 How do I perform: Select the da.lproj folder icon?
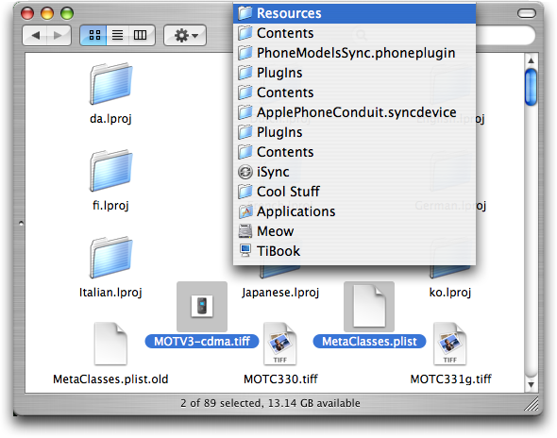[110, 84]
